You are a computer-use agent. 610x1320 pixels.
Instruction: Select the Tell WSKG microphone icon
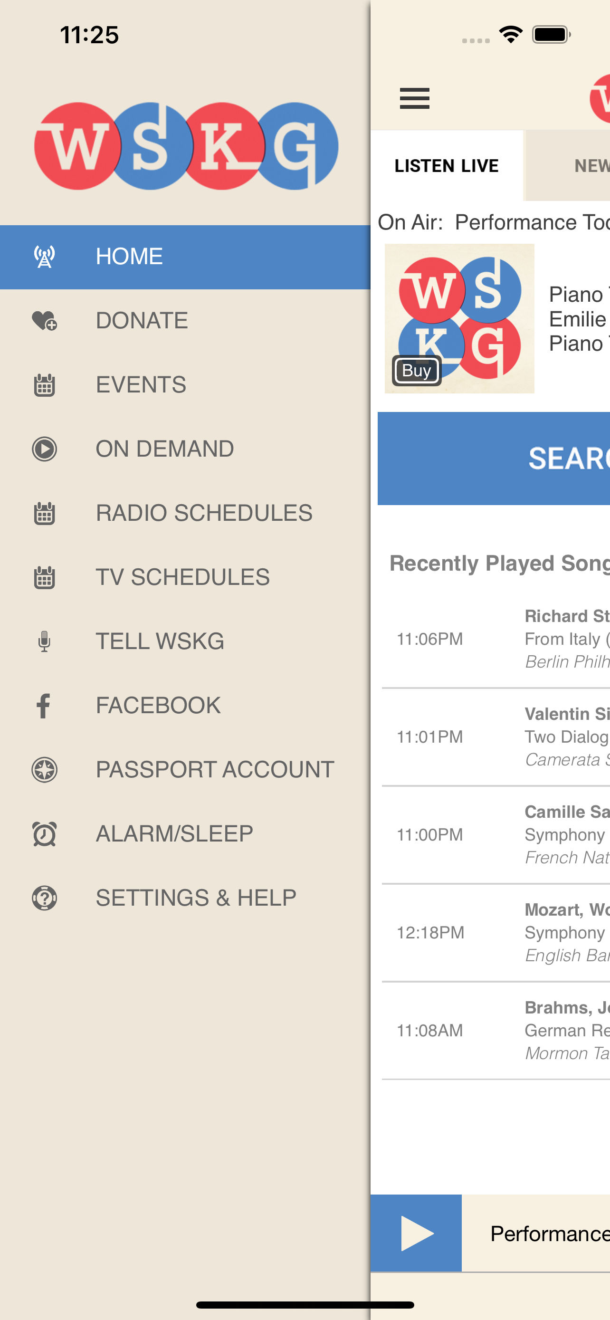click(44, 641)
